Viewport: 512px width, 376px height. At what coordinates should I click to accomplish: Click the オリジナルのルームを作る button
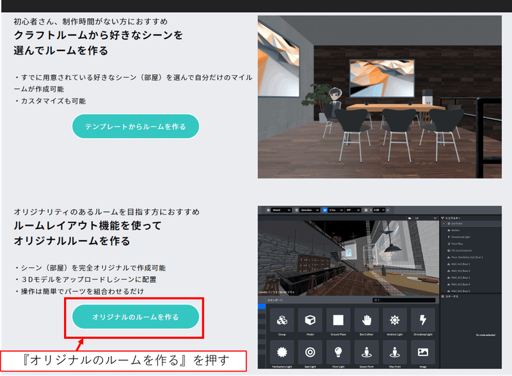[136, 317]
